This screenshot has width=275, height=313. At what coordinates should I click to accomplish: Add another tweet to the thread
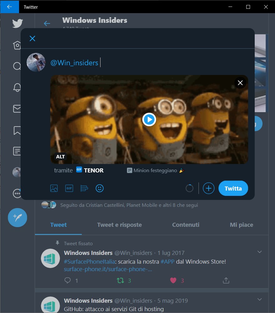click(209, 188)
